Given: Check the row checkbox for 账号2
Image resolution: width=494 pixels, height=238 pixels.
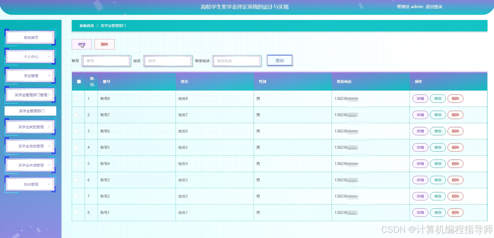Looking at the screenshot, I should pos(76,196).
